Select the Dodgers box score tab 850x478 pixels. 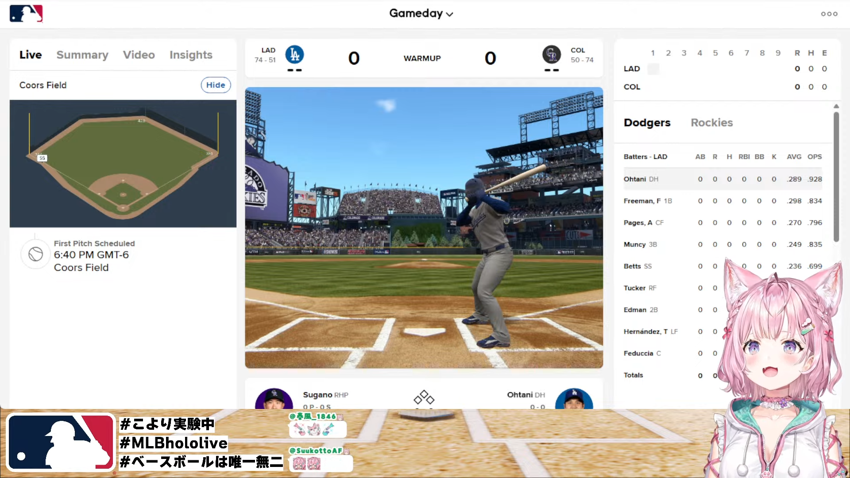(x=647, y=123)
